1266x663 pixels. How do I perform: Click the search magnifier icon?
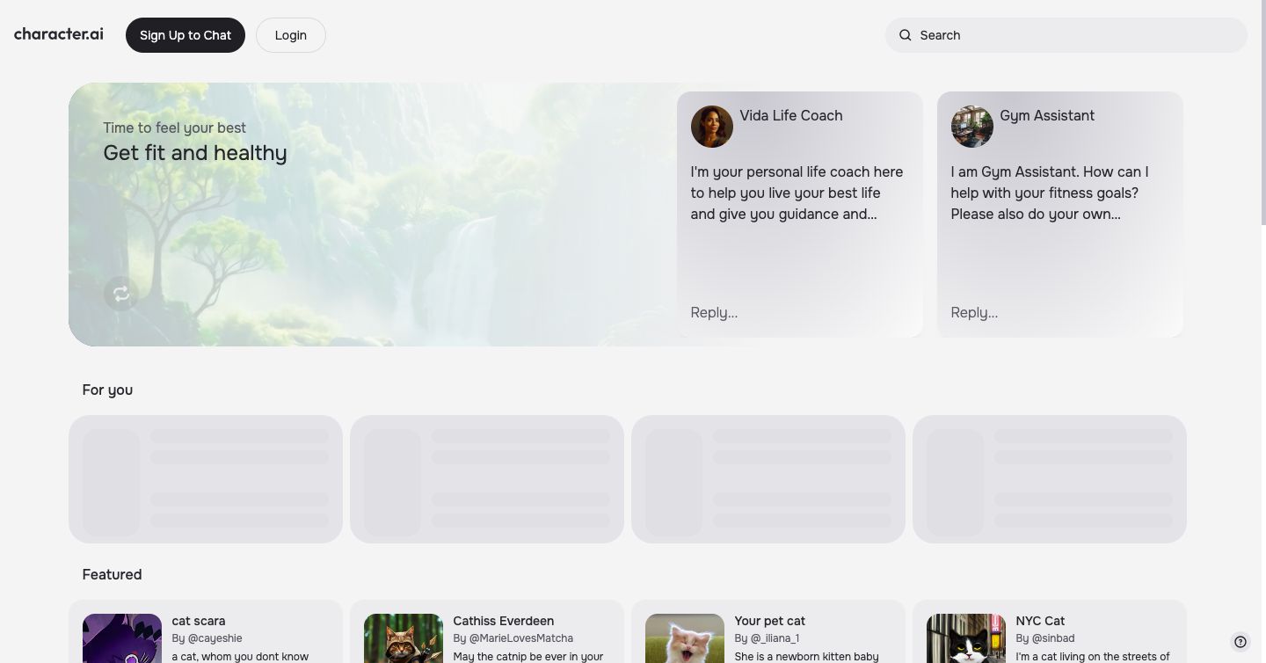[905, 35]
